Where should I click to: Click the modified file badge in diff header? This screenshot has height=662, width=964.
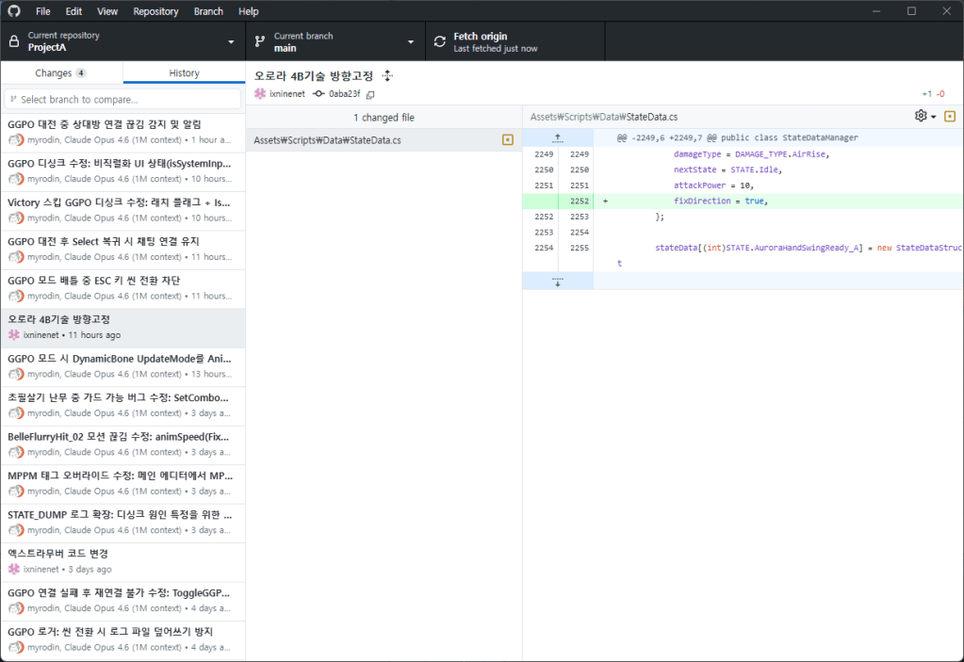(949, 117)
